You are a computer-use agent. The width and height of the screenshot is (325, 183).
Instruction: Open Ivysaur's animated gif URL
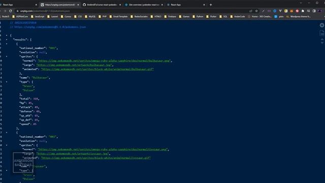click(96, 158)
